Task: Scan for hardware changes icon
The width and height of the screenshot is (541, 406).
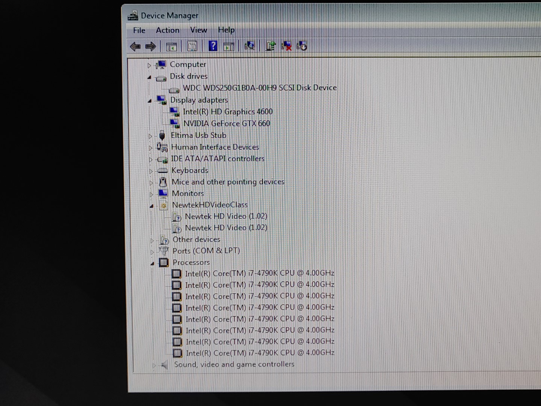Action: [249, 46]
